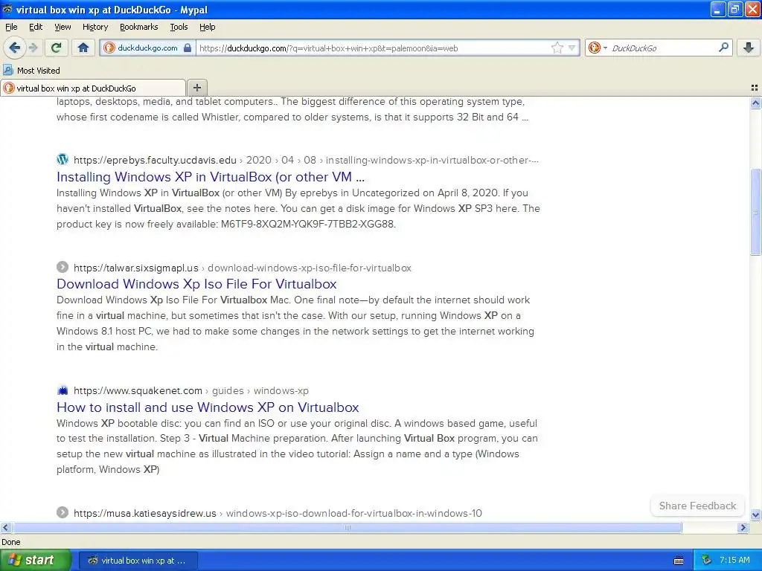Open the URL history dropdown arrow
Screen dimensions: 762x571
[x=572, y=48]
